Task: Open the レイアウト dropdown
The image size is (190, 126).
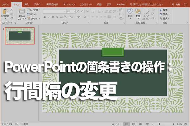Action: (34, 10)
